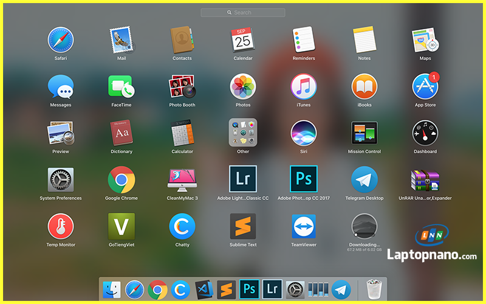This screenshot has width=486, height=304.
Task: Click the "67.2 MB of 6.02 GB" download status text
Action: coord(364,250)
